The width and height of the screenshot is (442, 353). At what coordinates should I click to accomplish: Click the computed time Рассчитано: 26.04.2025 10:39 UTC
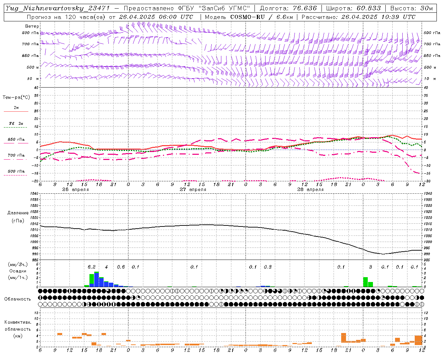coord(358,17)
